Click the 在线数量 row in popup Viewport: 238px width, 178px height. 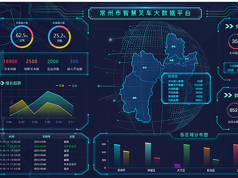pos(185,89)
